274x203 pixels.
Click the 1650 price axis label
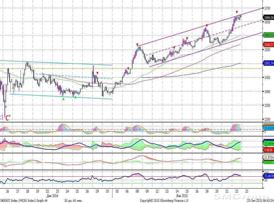[267, 22]
